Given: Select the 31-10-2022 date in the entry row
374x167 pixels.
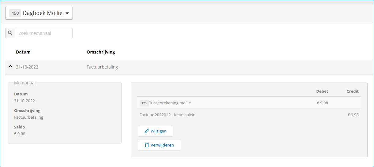Looking at the screenshot, I should tap(27, 67).
